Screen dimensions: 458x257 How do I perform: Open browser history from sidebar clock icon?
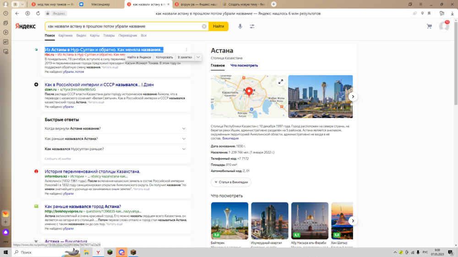point(5,13)
